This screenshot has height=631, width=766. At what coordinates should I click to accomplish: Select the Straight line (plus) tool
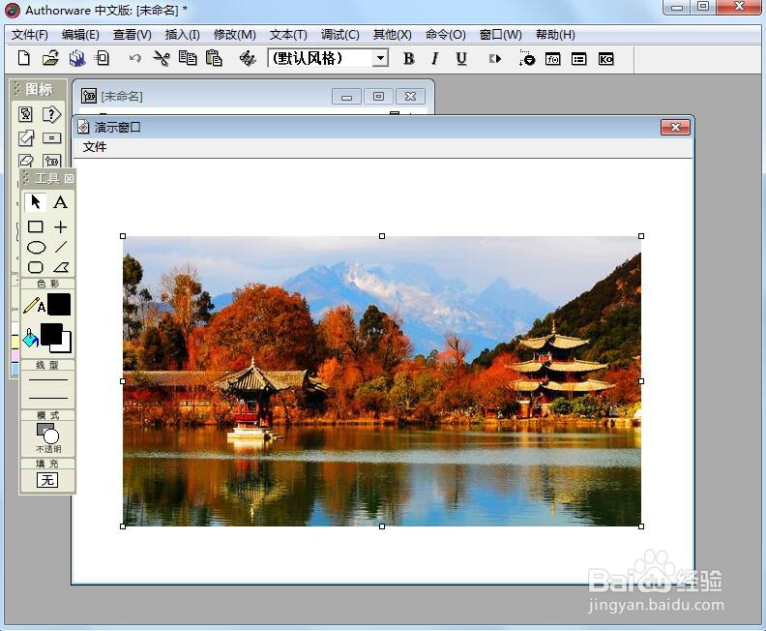pyautogui.click(x=61, y=226)
